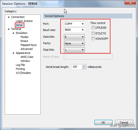Open the Emacs settings page

click(x=24, y=41)
